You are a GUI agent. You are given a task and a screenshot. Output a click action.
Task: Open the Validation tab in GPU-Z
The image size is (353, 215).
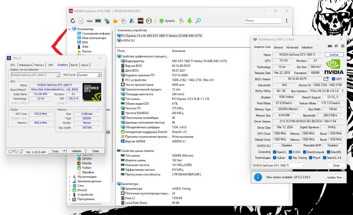click(307, 47)
